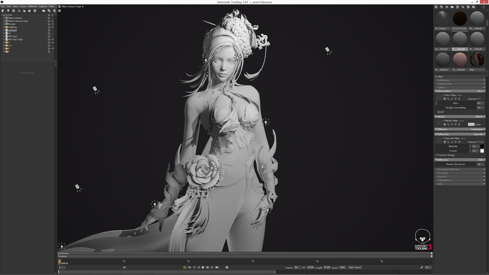Create a new material with plus icon
The height and width of the screenshot is (275, 489).
436,7
